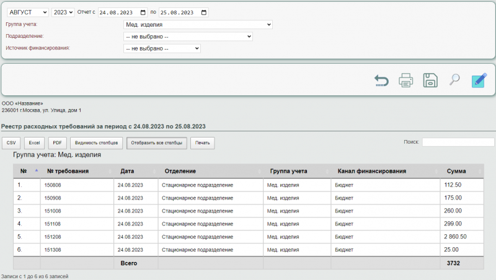Click into the Поиск search field
Viewport: 496px width, 280px height.
click(x=458, y=142)
